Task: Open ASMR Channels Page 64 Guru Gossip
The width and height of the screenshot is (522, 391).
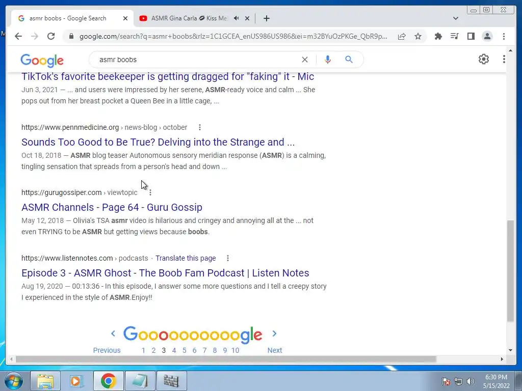Action: (x=112, y=207)
